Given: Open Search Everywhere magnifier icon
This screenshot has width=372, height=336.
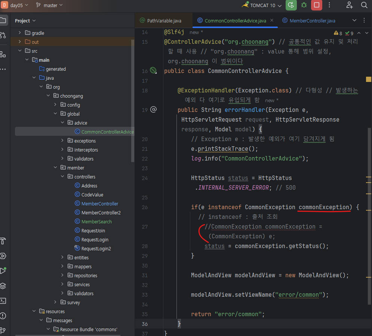Looking at the screenshot, I should pyautogui.click(x=364, y=5).
